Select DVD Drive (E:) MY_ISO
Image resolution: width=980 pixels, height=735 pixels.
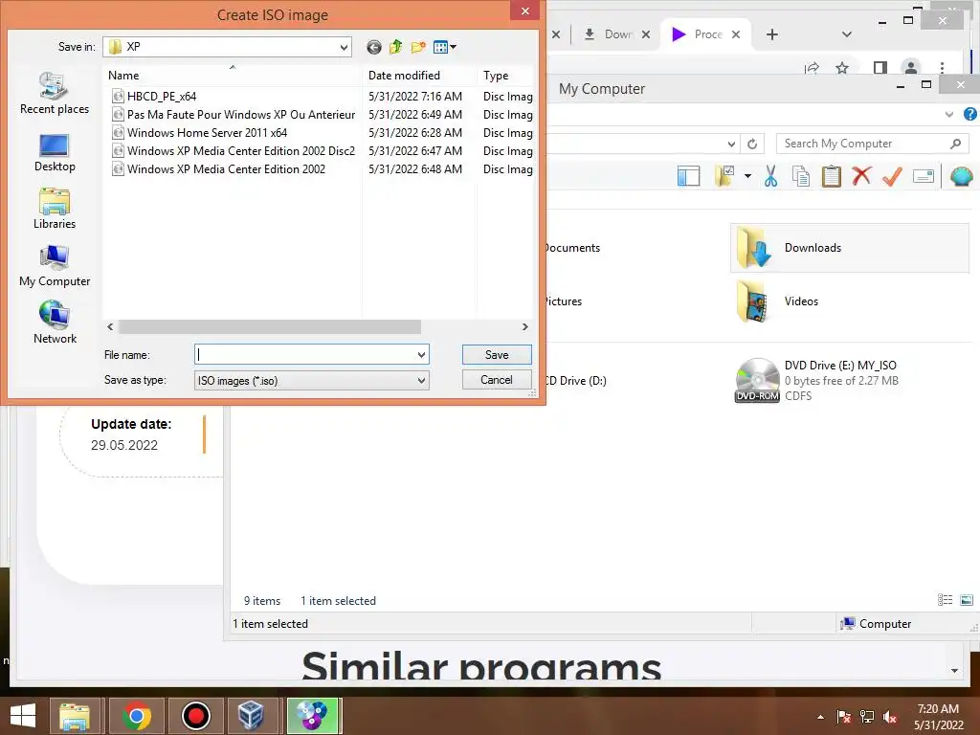850,380
